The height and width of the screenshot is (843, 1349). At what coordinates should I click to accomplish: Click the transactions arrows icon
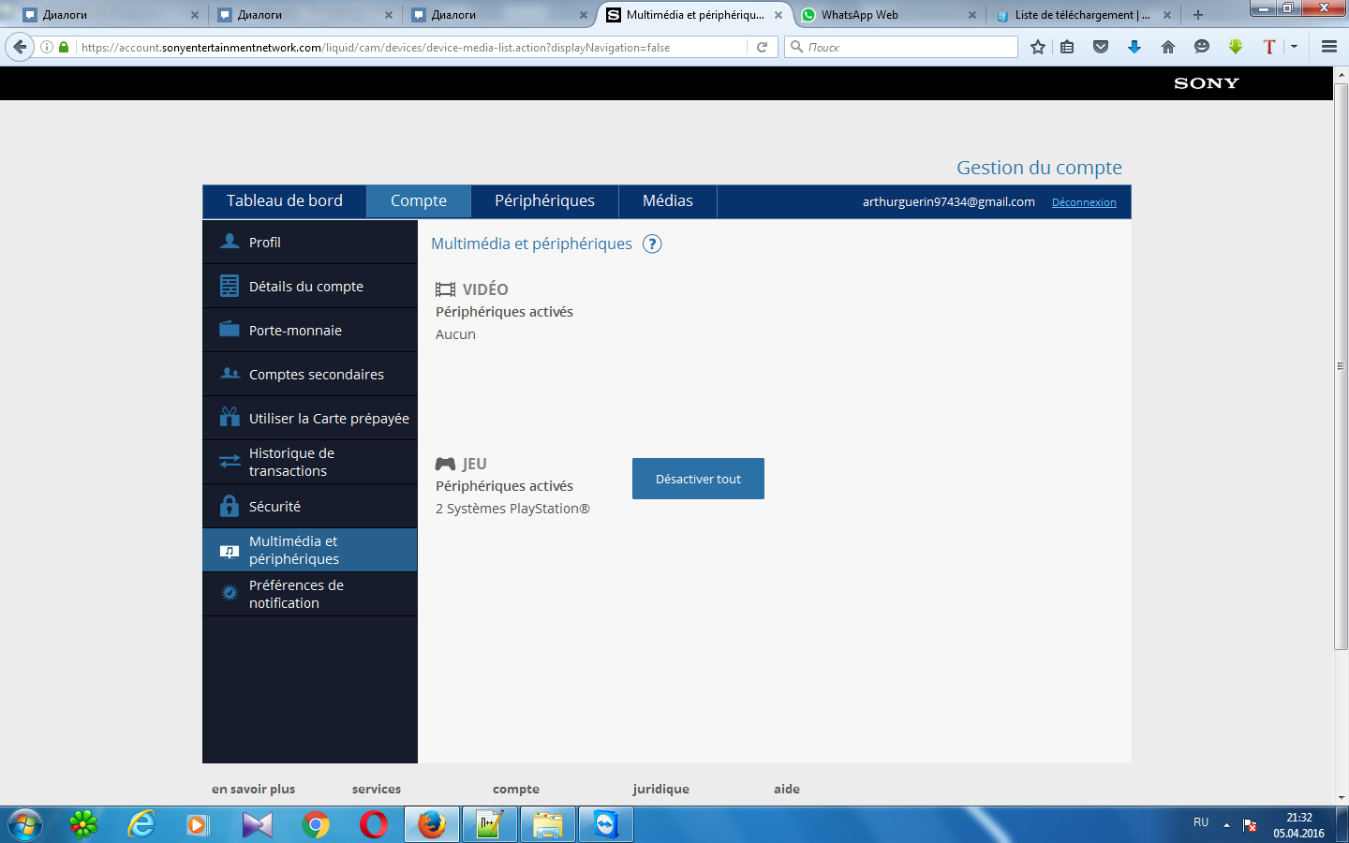coord(230,461)
